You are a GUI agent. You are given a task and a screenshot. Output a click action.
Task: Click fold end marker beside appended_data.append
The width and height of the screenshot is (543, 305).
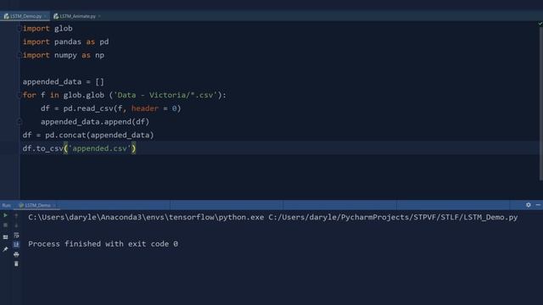click(20, 122)
